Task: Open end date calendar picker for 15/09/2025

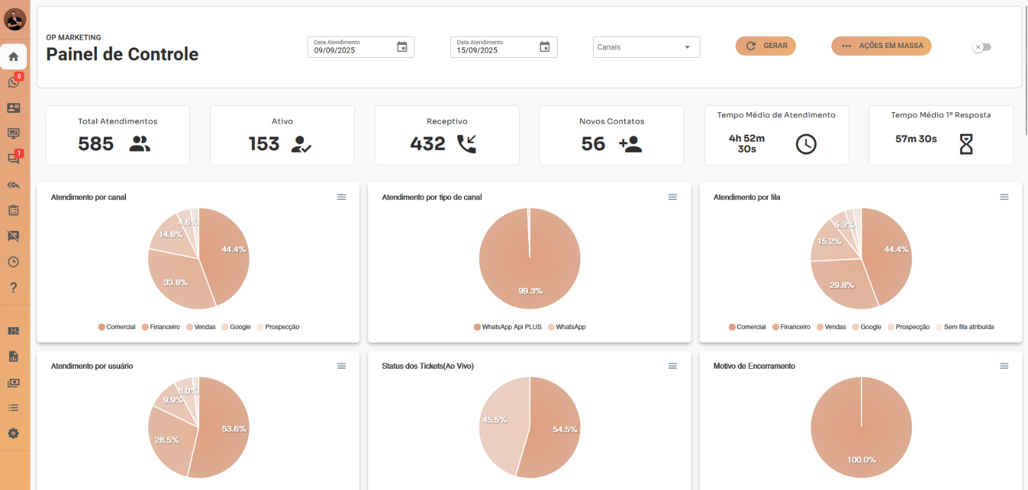Action: (545, 47)
